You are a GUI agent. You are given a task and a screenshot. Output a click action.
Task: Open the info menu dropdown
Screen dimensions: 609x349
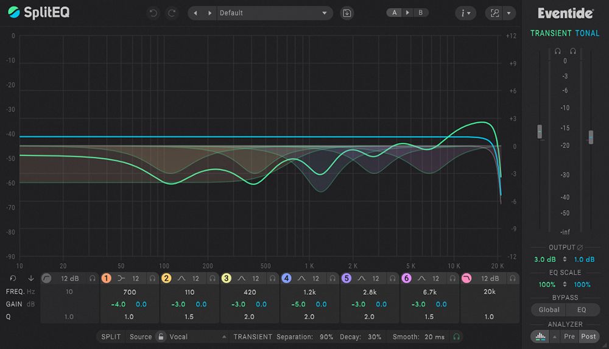point(465,13)
